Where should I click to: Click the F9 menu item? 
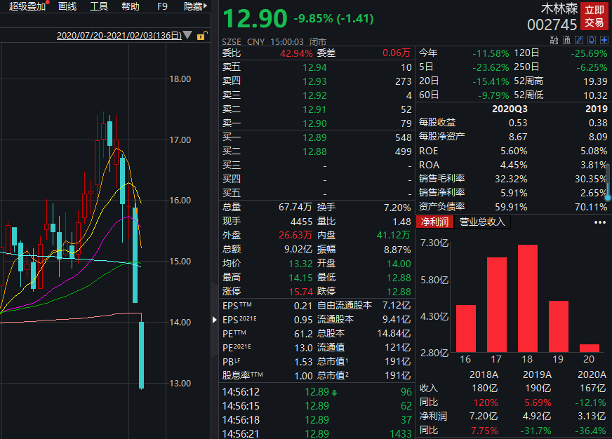162,6
